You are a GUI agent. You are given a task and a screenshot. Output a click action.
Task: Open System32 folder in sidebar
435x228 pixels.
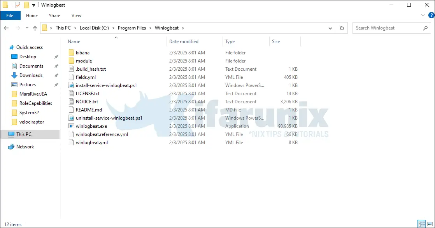[x=29, y=113]
